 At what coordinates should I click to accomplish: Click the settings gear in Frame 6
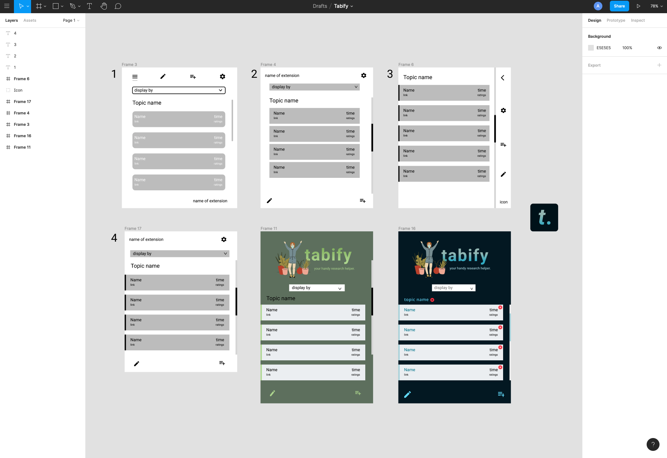[x=503, y=110]
